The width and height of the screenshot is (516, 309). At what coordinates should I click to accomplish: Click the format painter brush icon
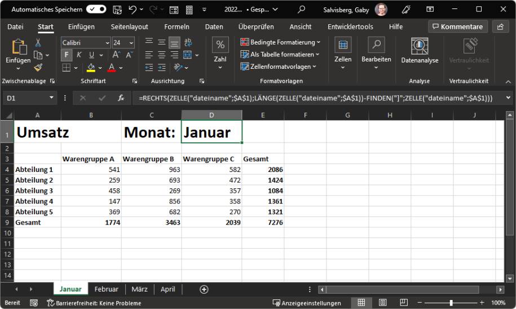[x=38, y=68]
